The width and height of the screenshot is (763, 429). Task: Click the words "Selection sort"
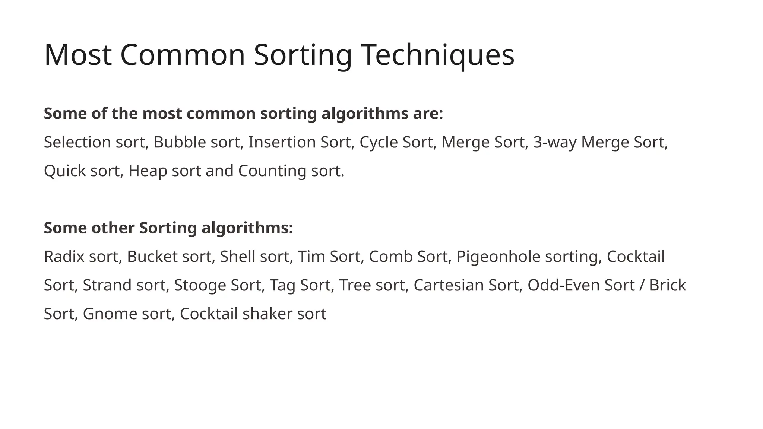[x=95, y=142]
